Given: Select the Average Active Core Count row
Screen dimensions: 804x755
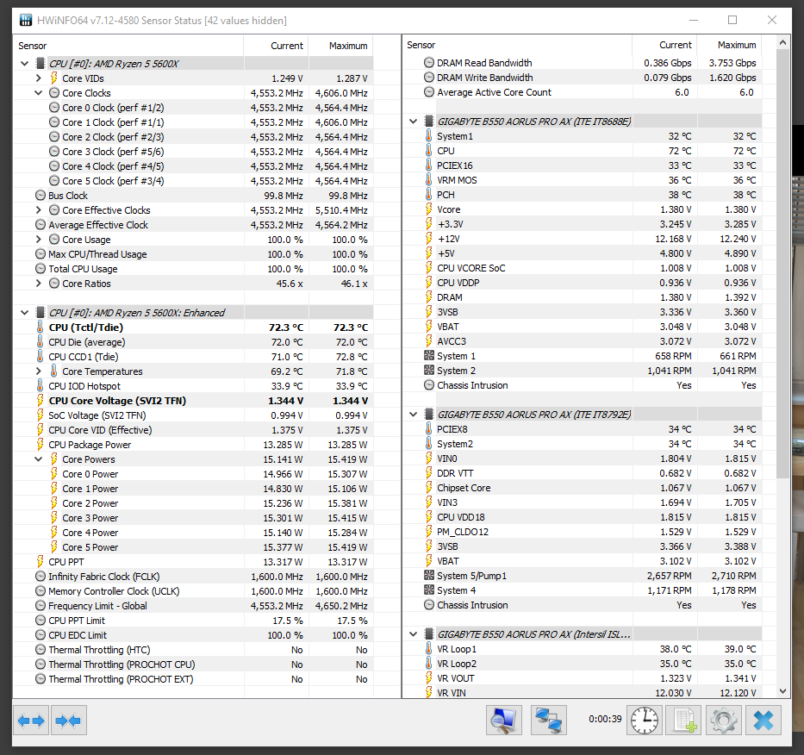Looking at the screenshot, I should click(582, 92).
